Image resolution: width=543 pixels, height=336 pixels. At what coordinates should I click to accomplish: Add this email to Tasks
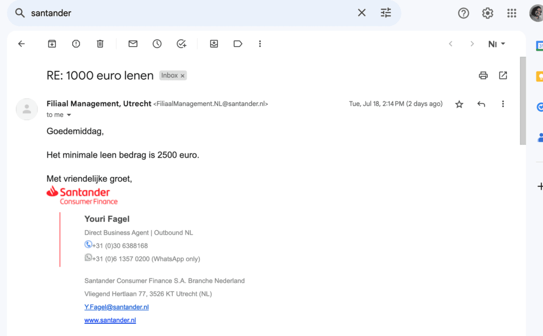tap(181, 44)
